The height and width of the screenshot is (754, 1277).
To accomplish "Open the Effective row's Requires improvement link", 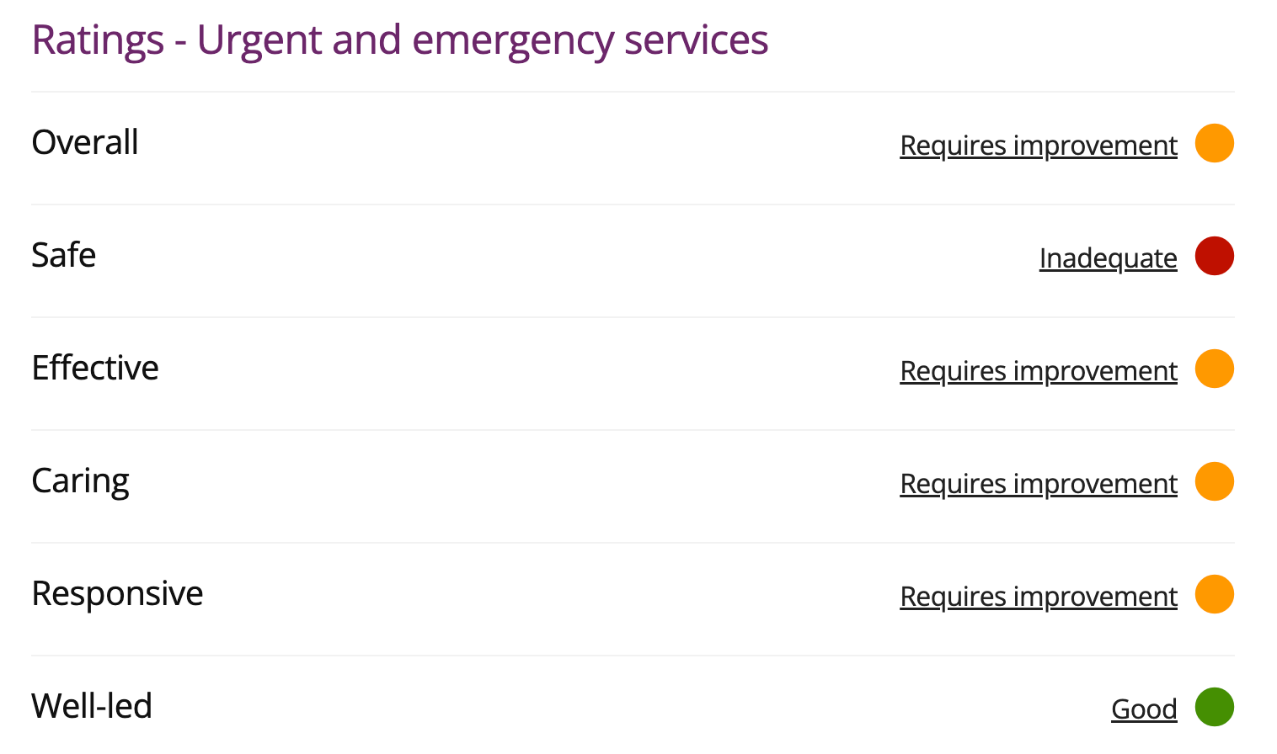I will click(1038, 371).
